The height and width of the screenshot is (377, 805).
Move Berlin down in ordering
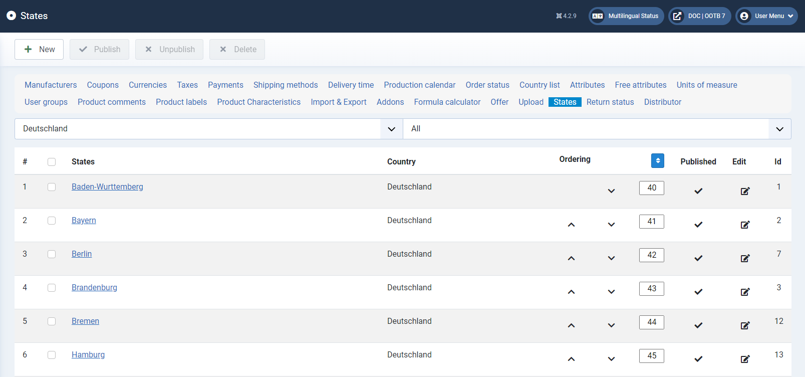(611, 258)
